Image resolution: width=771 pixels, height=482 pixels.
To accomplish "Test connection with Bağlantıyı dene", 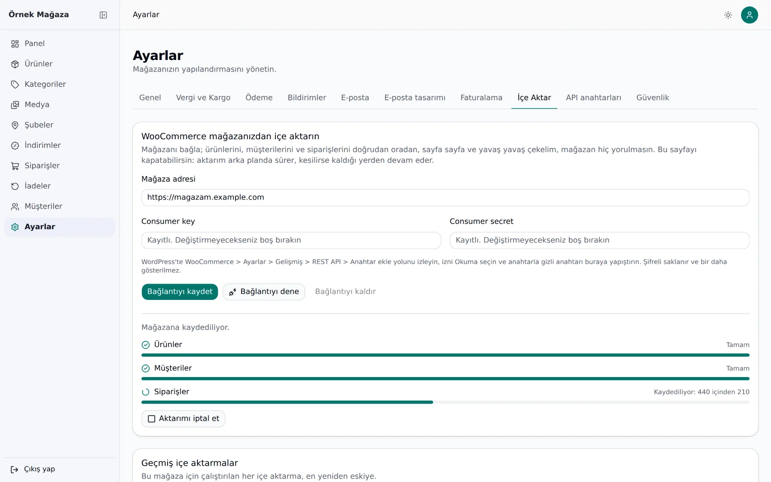I will (x=264, y=292).
